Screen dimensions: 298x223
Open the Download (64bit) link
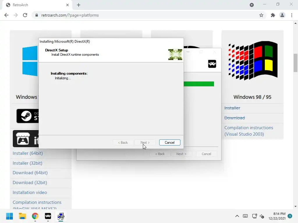point(30,173)
